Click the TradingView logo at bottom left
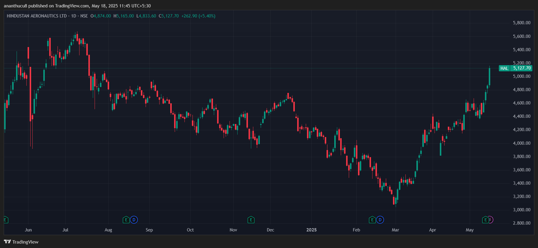 click(21, 242)
